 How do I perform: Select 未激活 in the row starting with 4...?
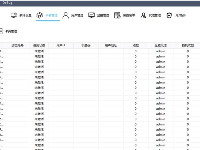point(39,103)
